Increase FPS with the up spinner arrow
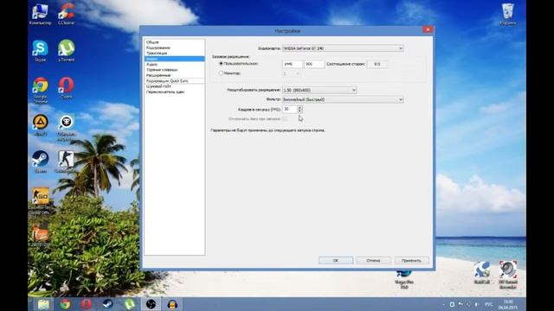Screen dimensions: 554x311 (x=300, y=107)
